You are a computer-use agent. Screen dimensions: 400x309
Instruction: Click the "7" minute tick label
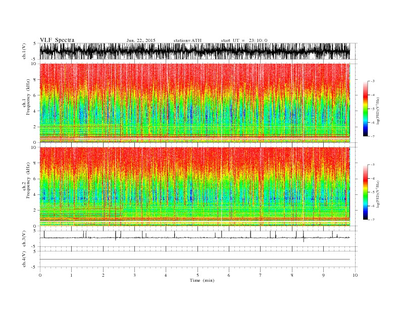pyautogui.click(x=260, y=275)
